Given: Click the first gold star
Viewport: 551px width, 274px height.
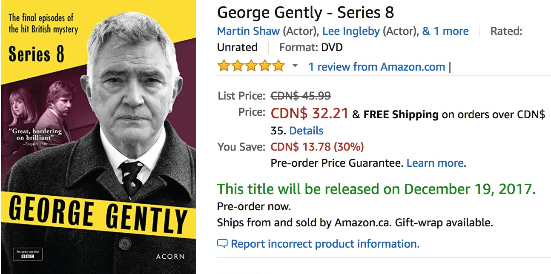Looking at the screenshot, I should (x=224, y=66).
